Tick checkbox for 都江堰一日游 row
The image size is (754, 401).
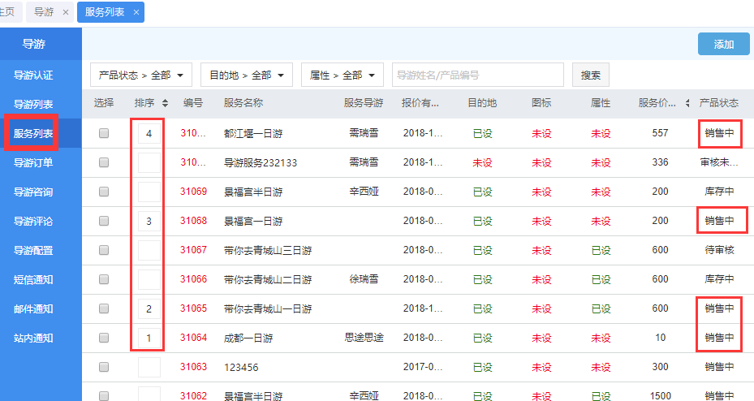coord(104,133)
